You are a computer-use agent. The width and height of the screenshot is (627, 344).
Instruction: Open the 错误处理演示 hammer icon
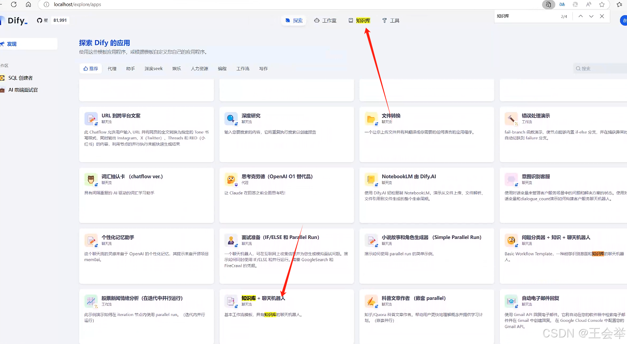511,118
